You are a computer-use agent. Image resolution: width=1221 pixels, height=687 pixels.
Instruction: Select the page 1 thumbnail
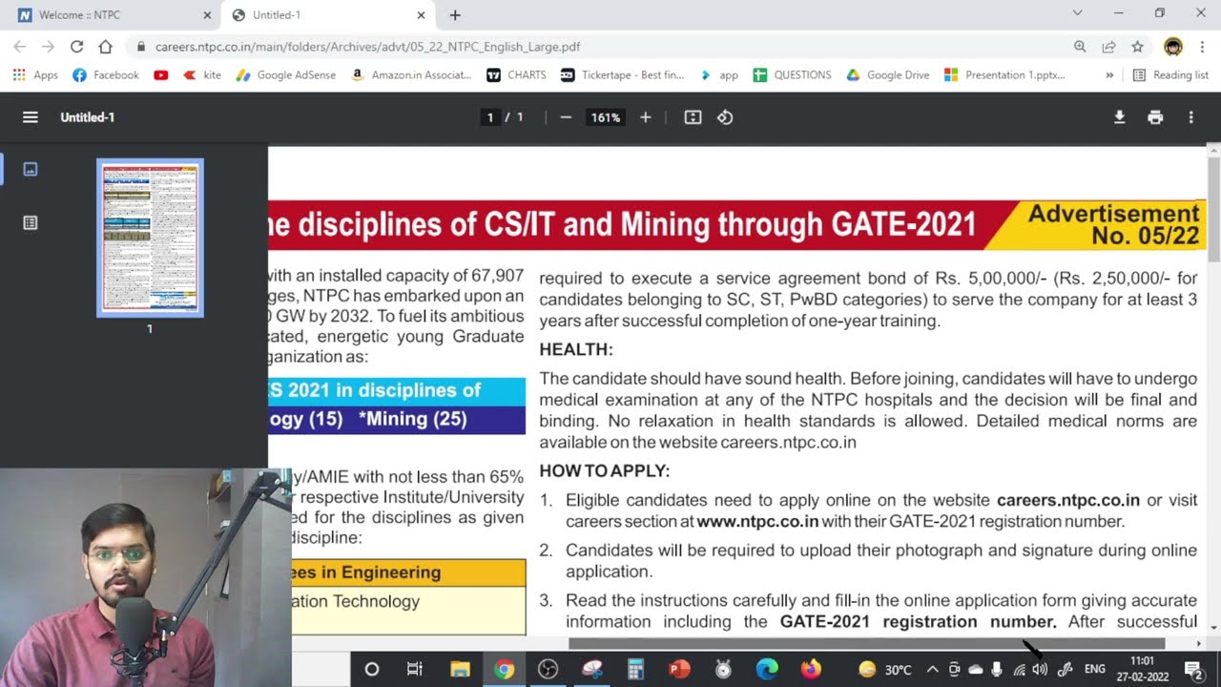[x=150, y=238]
